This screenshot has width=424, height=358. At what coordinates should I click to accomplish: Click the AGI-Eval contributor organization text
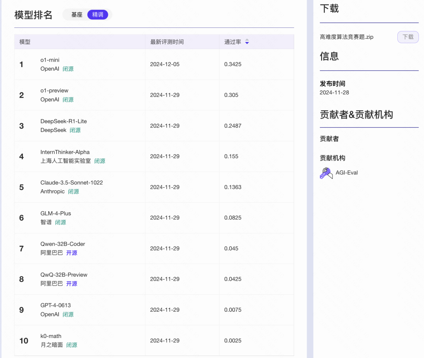click(x=346, y=172)
